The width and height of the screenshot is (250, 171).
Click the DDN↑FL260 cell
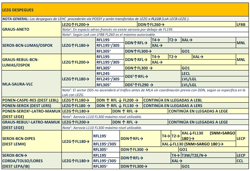(x=159, y=24)
